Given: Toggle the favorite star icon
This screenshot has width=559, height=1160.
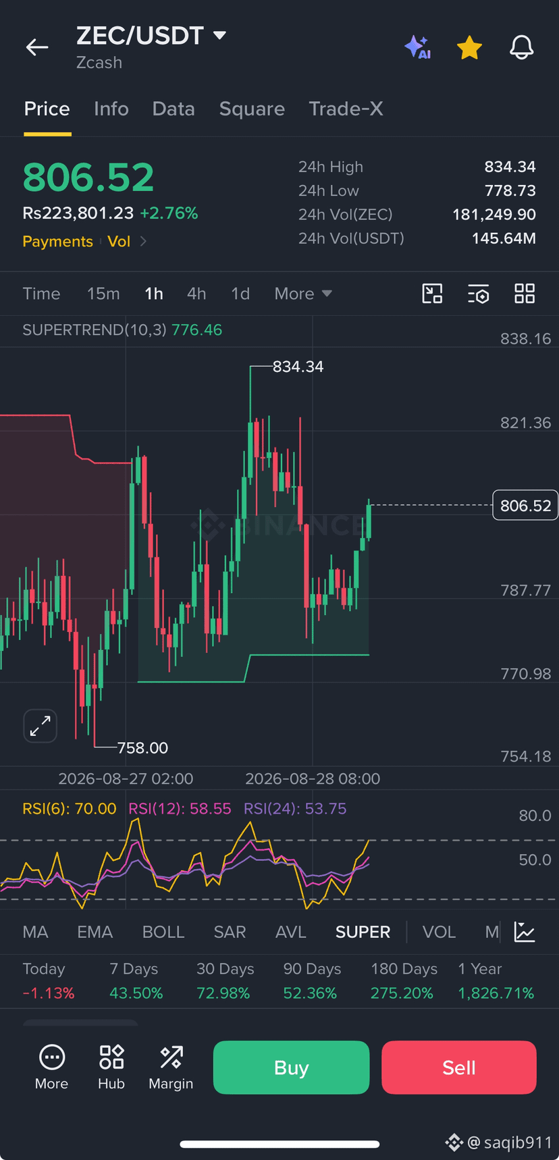Looking at the screenshot, I should [x=469, y=48].
